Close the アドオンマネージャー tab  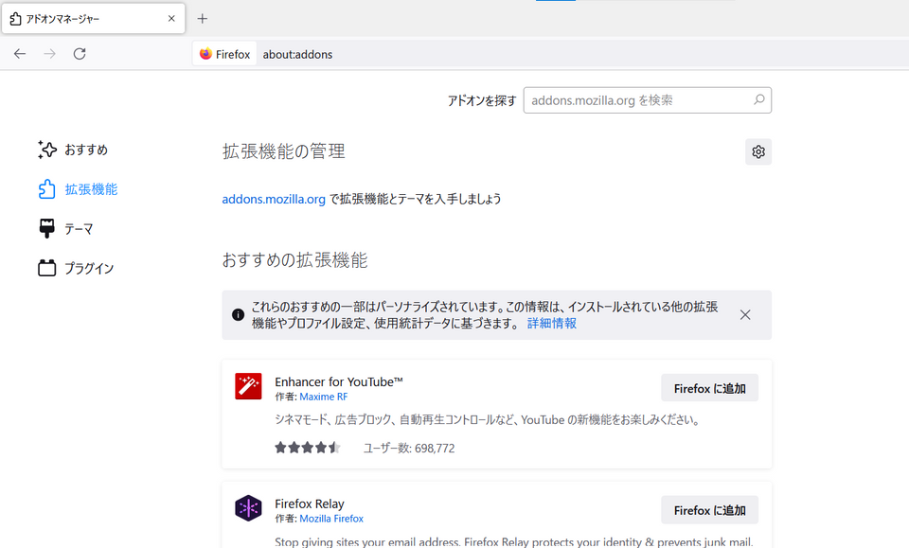click(171, 19)
